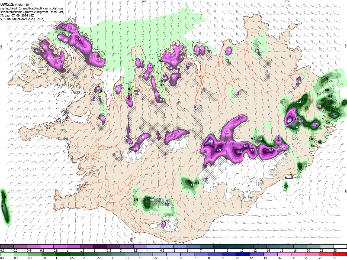The height and width of the screenshot is (260, 347).
Task: Select the 1.5 purple swatch in snow legend
Action: [86, 247]
